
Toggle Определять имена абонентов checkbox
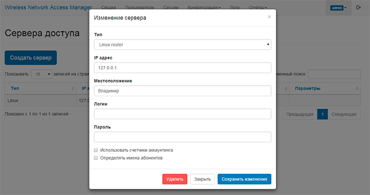tap(96, 158)
